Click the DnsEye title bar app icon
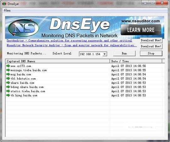170x142 pixels. (4, 4)
